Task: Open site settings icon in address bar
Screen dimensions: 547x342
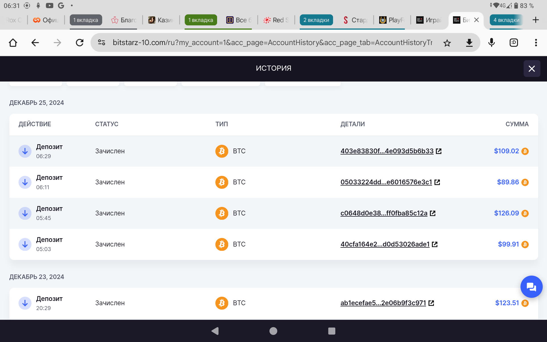Action: [x=101, y=43]
